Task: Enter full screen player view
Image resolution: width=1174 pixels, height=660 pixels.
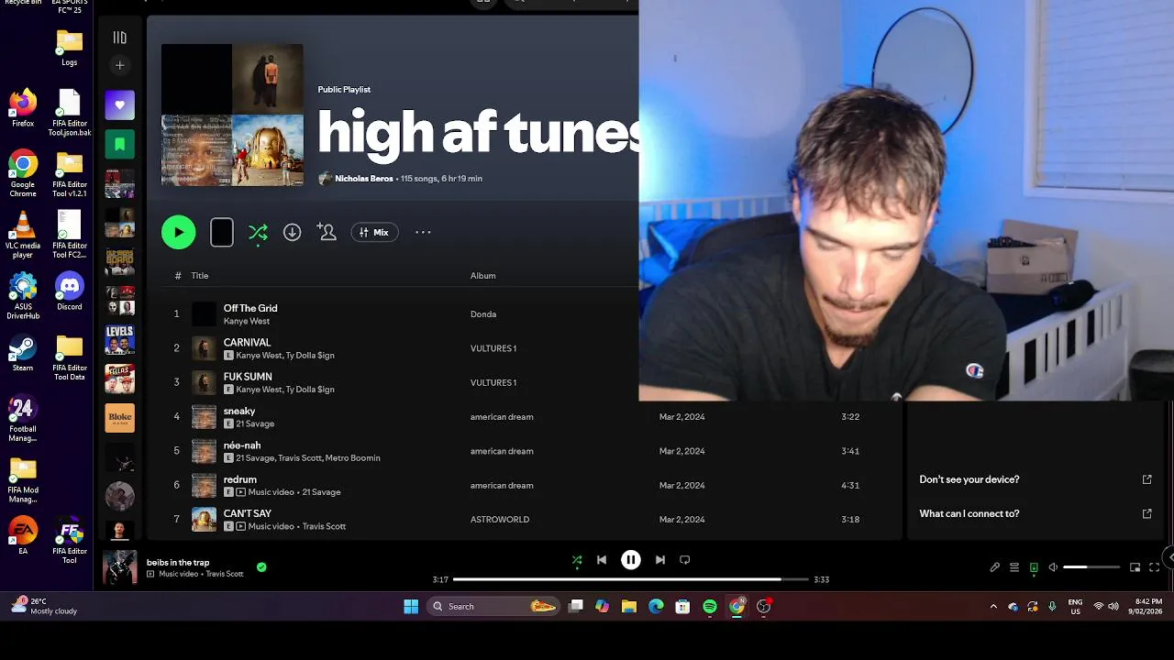Action: click(1153, 567)
